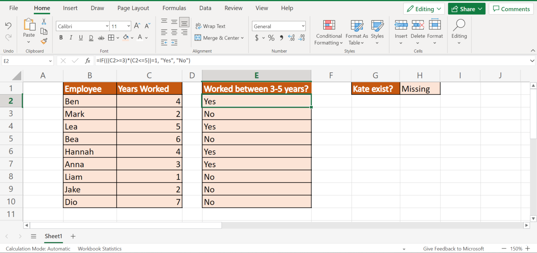Click the Undo arrow icon

pos(8,26)
